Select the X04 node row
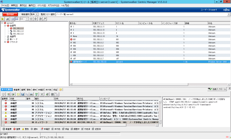 pos(150,49)
